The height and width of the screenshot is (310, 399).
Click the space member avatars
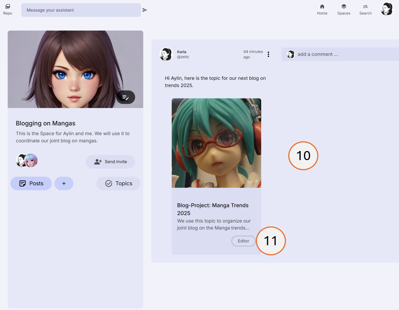tap(26, 160)
